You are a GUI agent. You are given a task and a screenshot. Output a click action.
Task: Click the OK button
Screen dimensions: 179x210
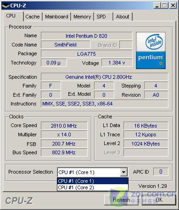[159, 200]
